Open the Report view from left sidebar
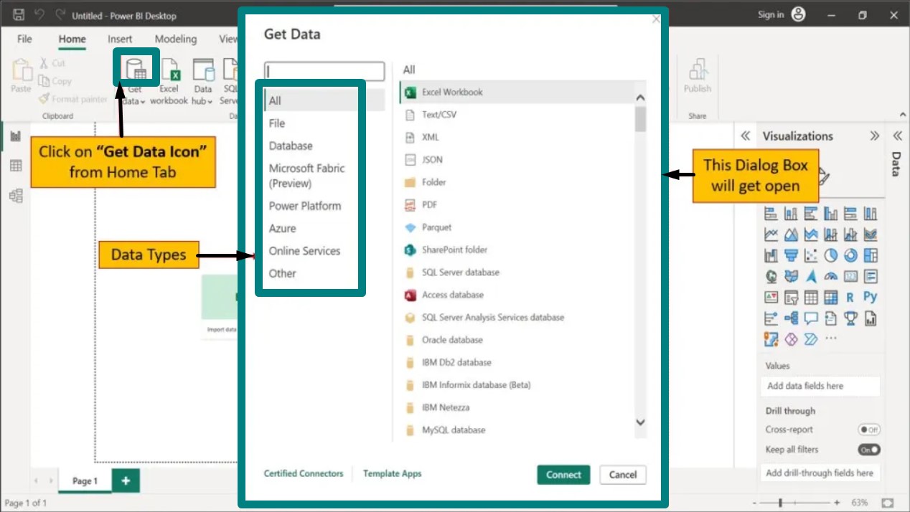This screenshot has width=910, height=512. 16,136
